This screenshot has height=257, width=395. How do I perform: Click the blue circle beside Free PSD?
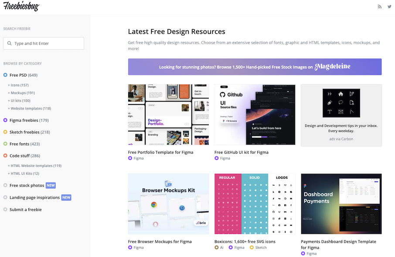5,75
